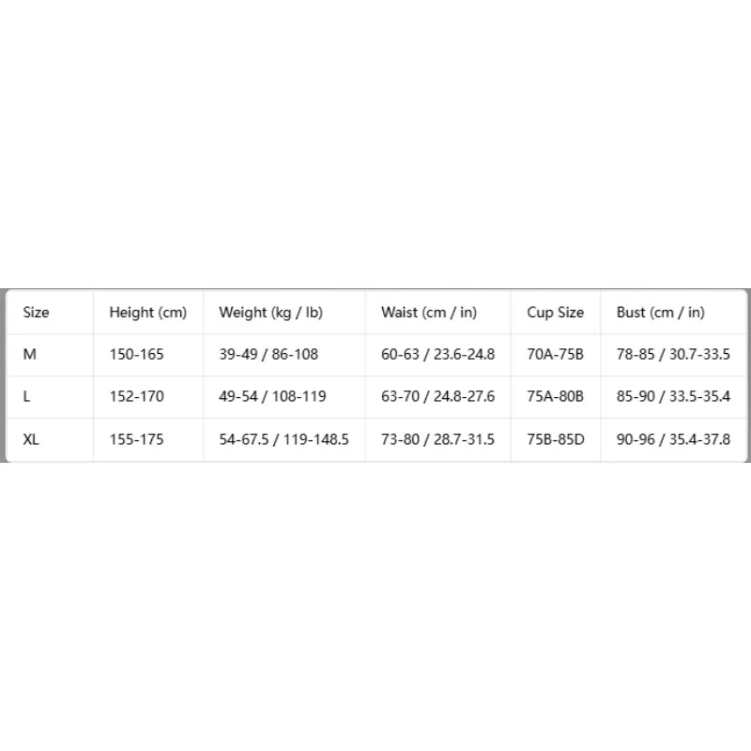Click weight cell 54-67.5 / 119-148.5
The width and height of the screenshot is (751, 751).
[x=284, y=439]
